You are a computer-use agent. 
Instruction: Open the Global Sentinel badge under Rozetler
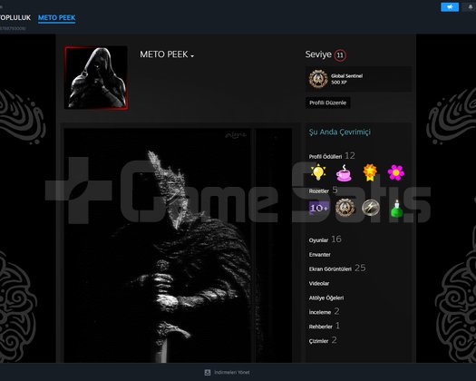[345, 208]
